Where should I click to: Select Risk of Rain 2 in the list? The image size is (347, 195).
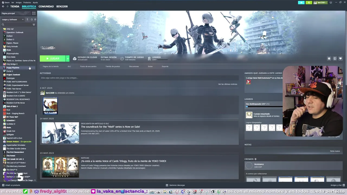12,106
